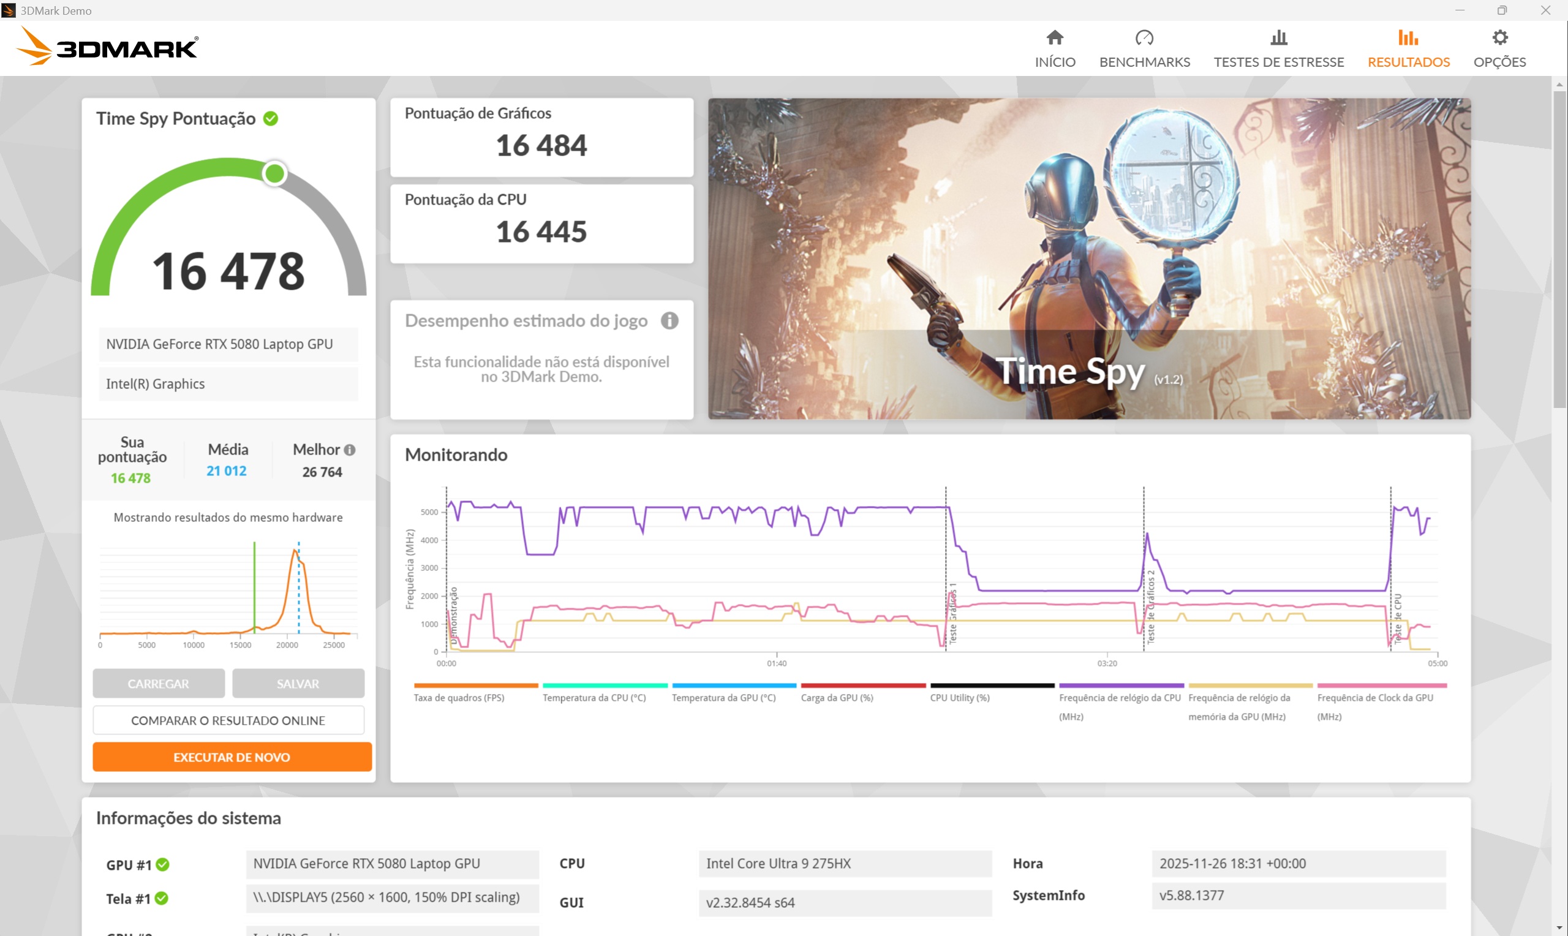
Task: Click the Início home icon
Action: 1055,38
